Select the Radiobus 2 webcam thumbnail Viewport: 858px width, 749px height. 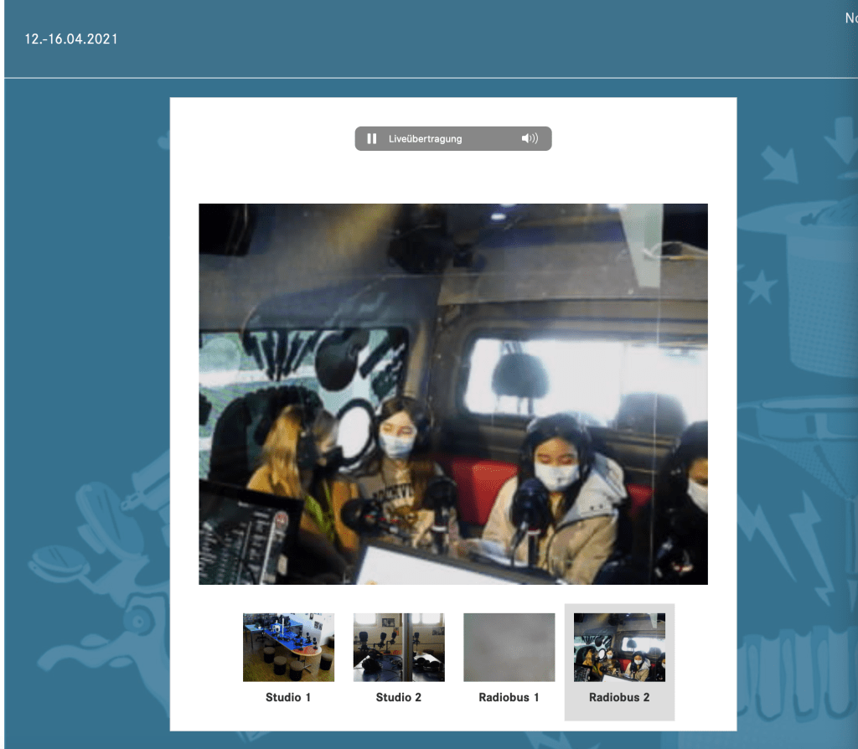(x=619, y=647)
